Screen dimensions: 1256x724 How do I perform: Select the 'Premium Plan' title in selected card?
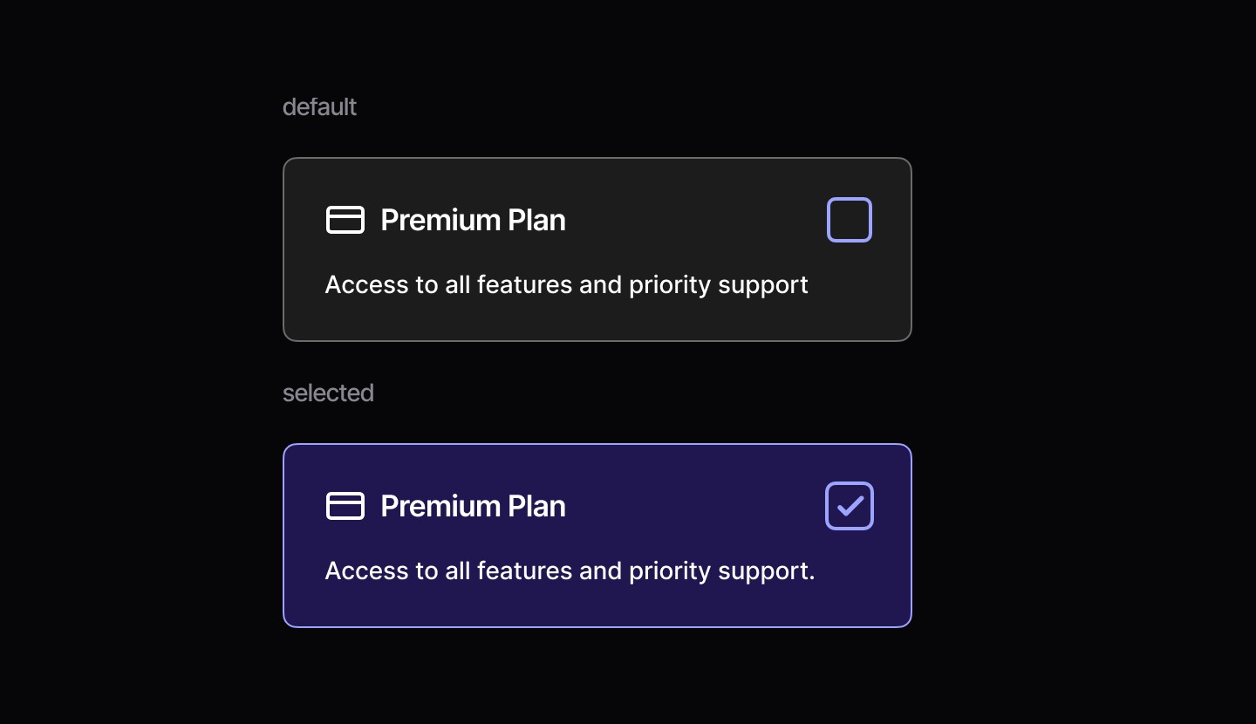coord(473,506)
